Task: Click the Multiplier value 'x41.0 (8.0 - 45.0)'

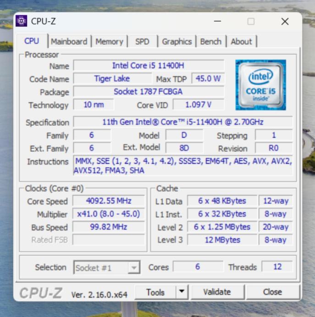Action: [x=109, y=214]
